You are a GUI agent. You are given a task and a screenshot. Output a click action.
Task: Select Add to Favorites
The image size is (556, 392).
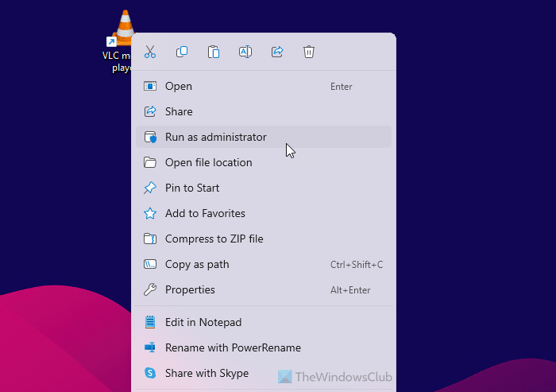click(x=264, y=213)
